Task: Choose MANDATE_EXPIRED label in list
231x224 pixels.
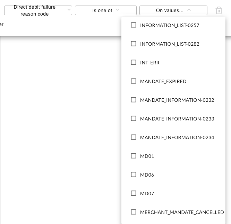Action: [163, 81]
